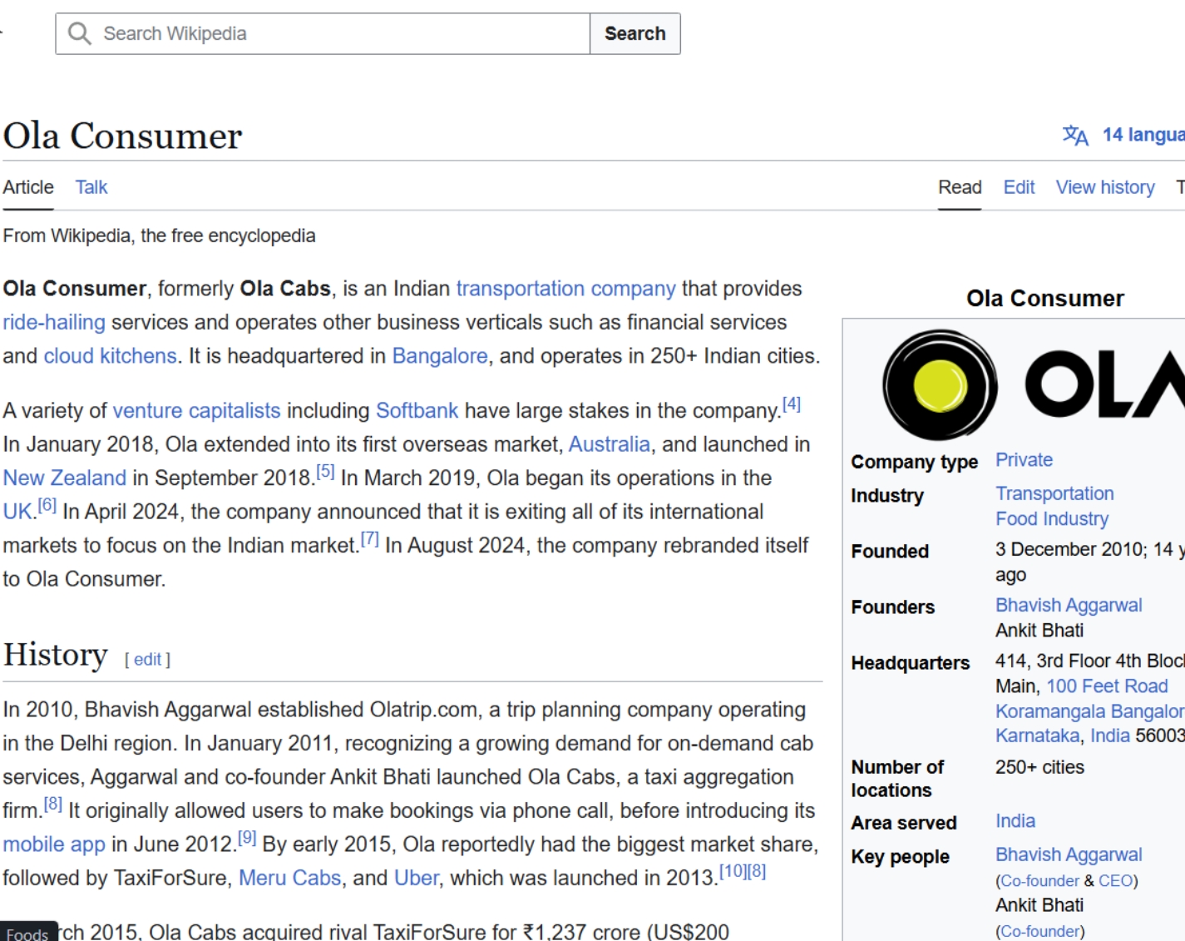Jump to citation 10
This screenshot has width=1185, height=941.
pyautogui.click(x=733, y=871)
